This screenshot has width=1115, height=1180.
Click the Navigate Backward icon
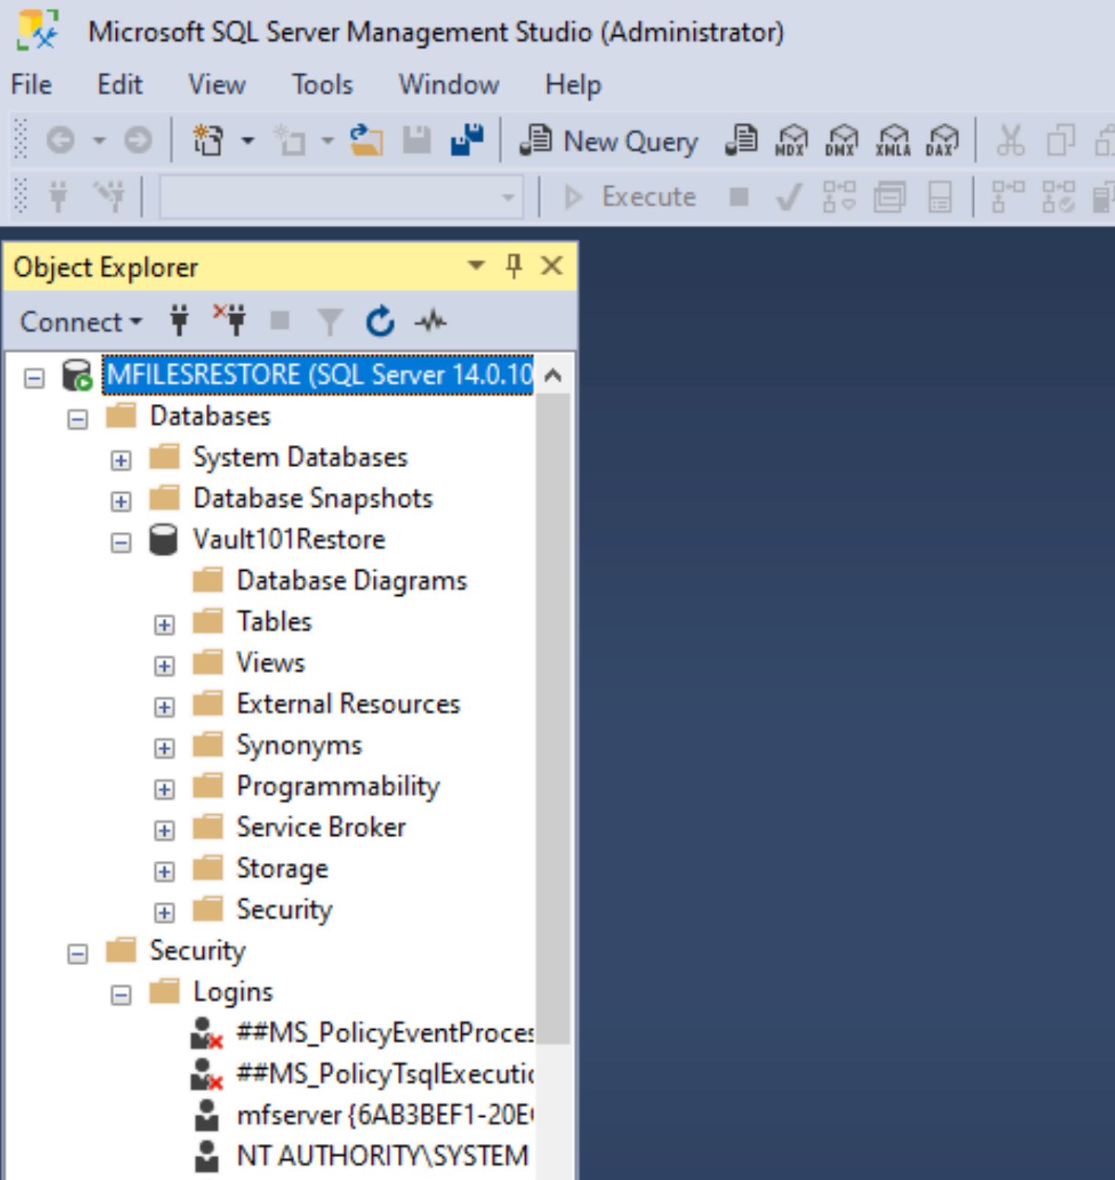tap(60, 140)
